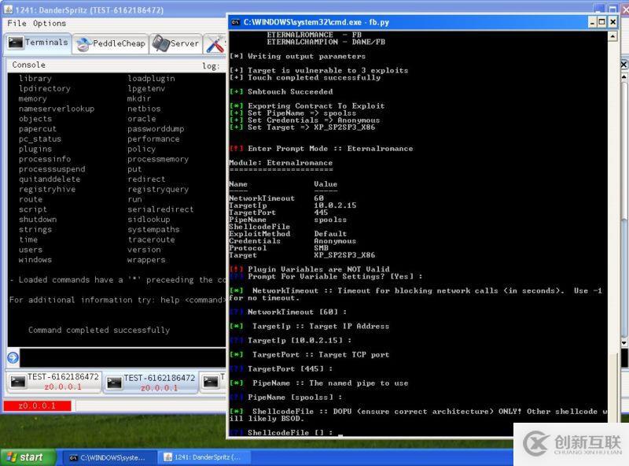
Task: Click the DanderSpritz title bar Java icon
Action: click(x=8, y=9)
